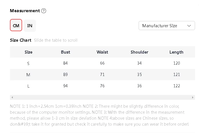The height and width of the screenshot is (133, 199).
Task: Select the Size column header
Action: pos(28,52)
